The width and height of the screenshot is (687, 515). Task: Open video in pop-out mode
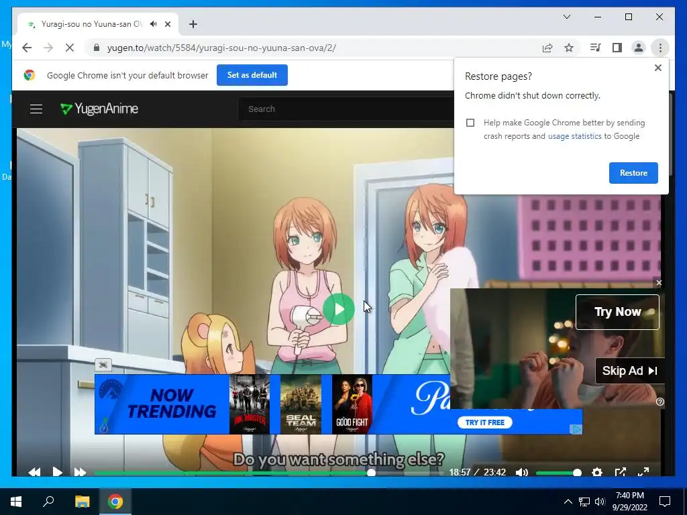click(621, 472)
